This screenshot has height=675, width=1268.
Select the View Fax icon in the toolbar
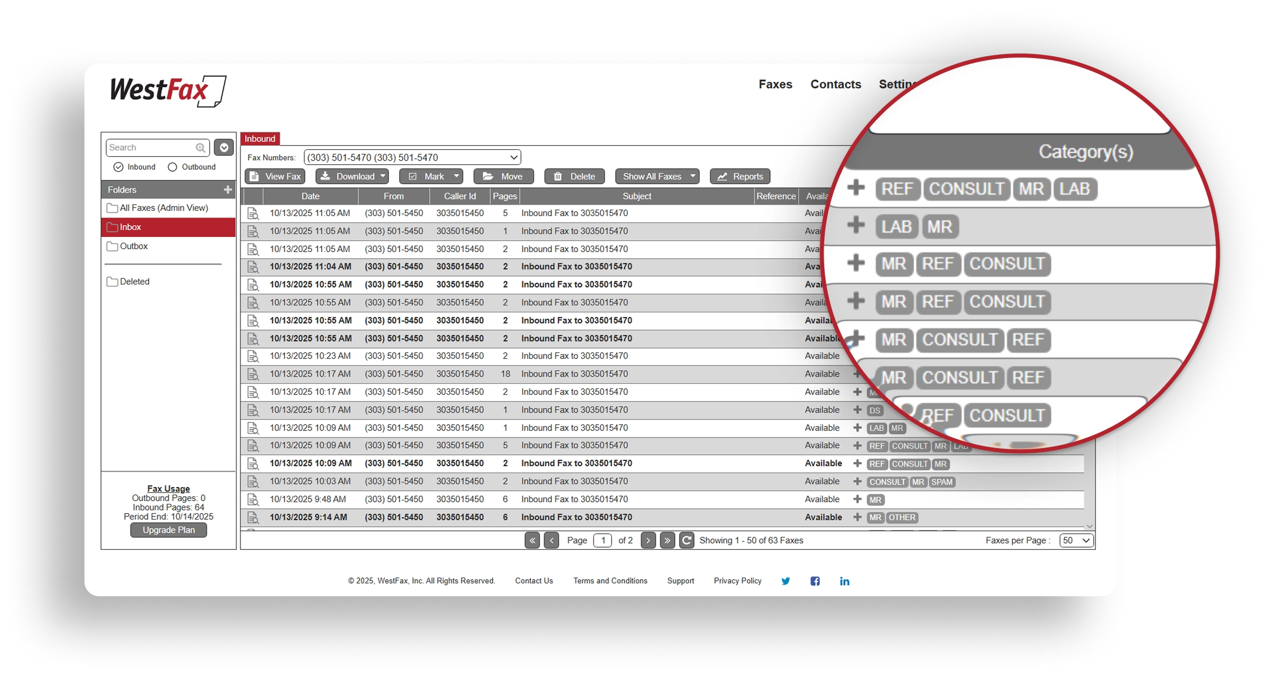(x=254, y=176)
